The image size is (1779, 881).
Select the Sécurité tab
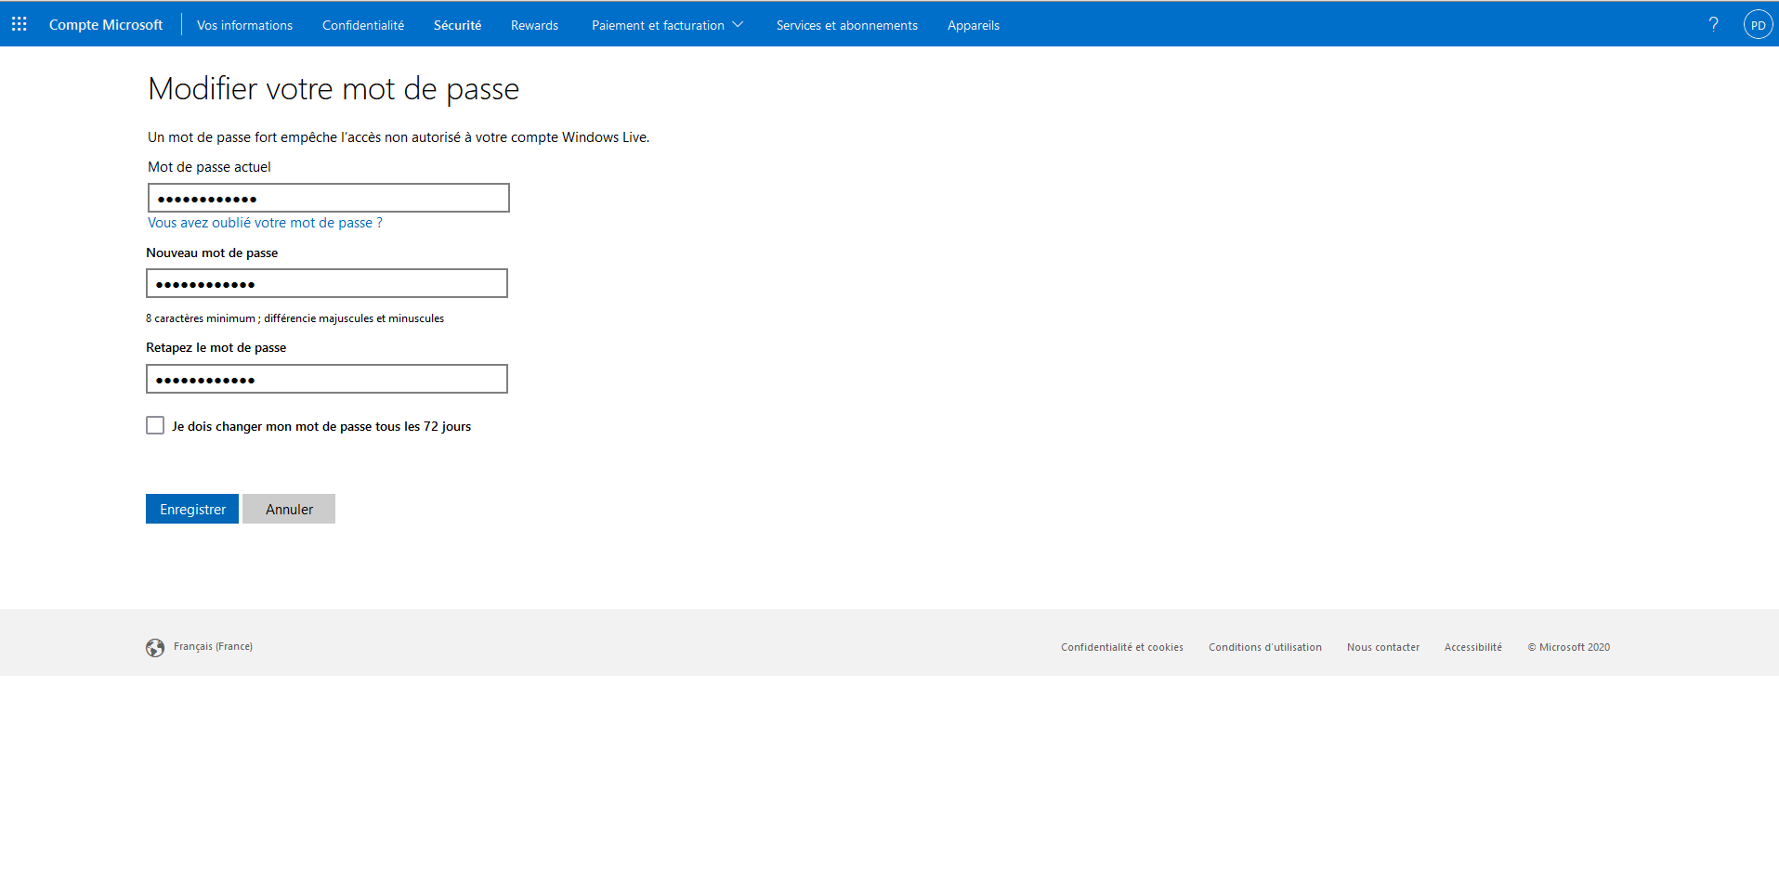[457, 25]
